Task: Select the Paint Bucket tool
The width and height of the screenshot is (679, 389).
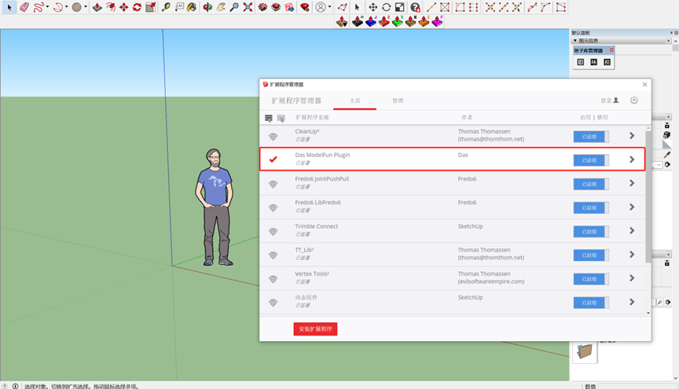Action: click(x=192, y=7)
